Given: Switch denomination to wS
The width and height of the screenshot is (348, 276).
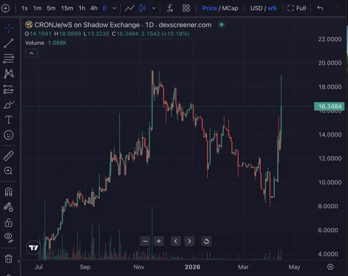Looking at the screenshot, I should (x=272, y=8).
